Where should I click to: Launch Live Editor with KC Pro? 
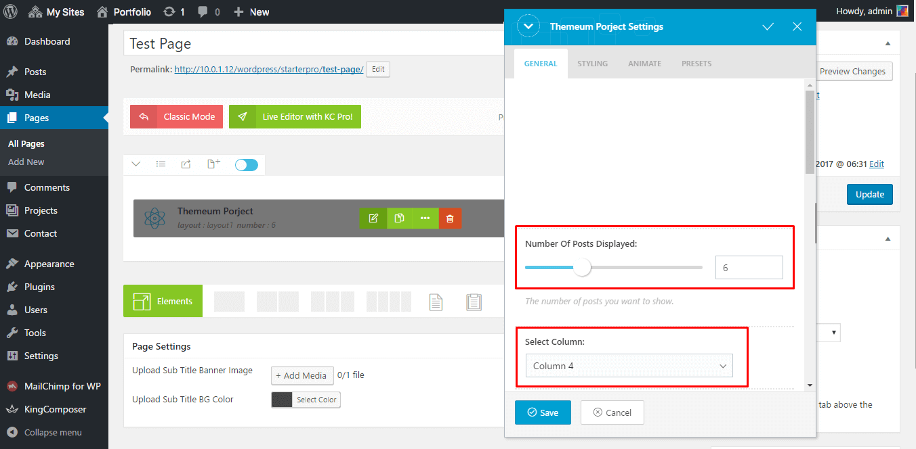295,116
